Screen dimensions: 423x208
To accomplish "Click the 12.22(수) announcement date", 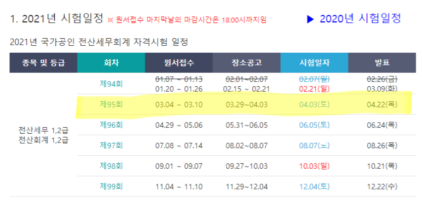I will pyautogui.click(x=382, y=187).
